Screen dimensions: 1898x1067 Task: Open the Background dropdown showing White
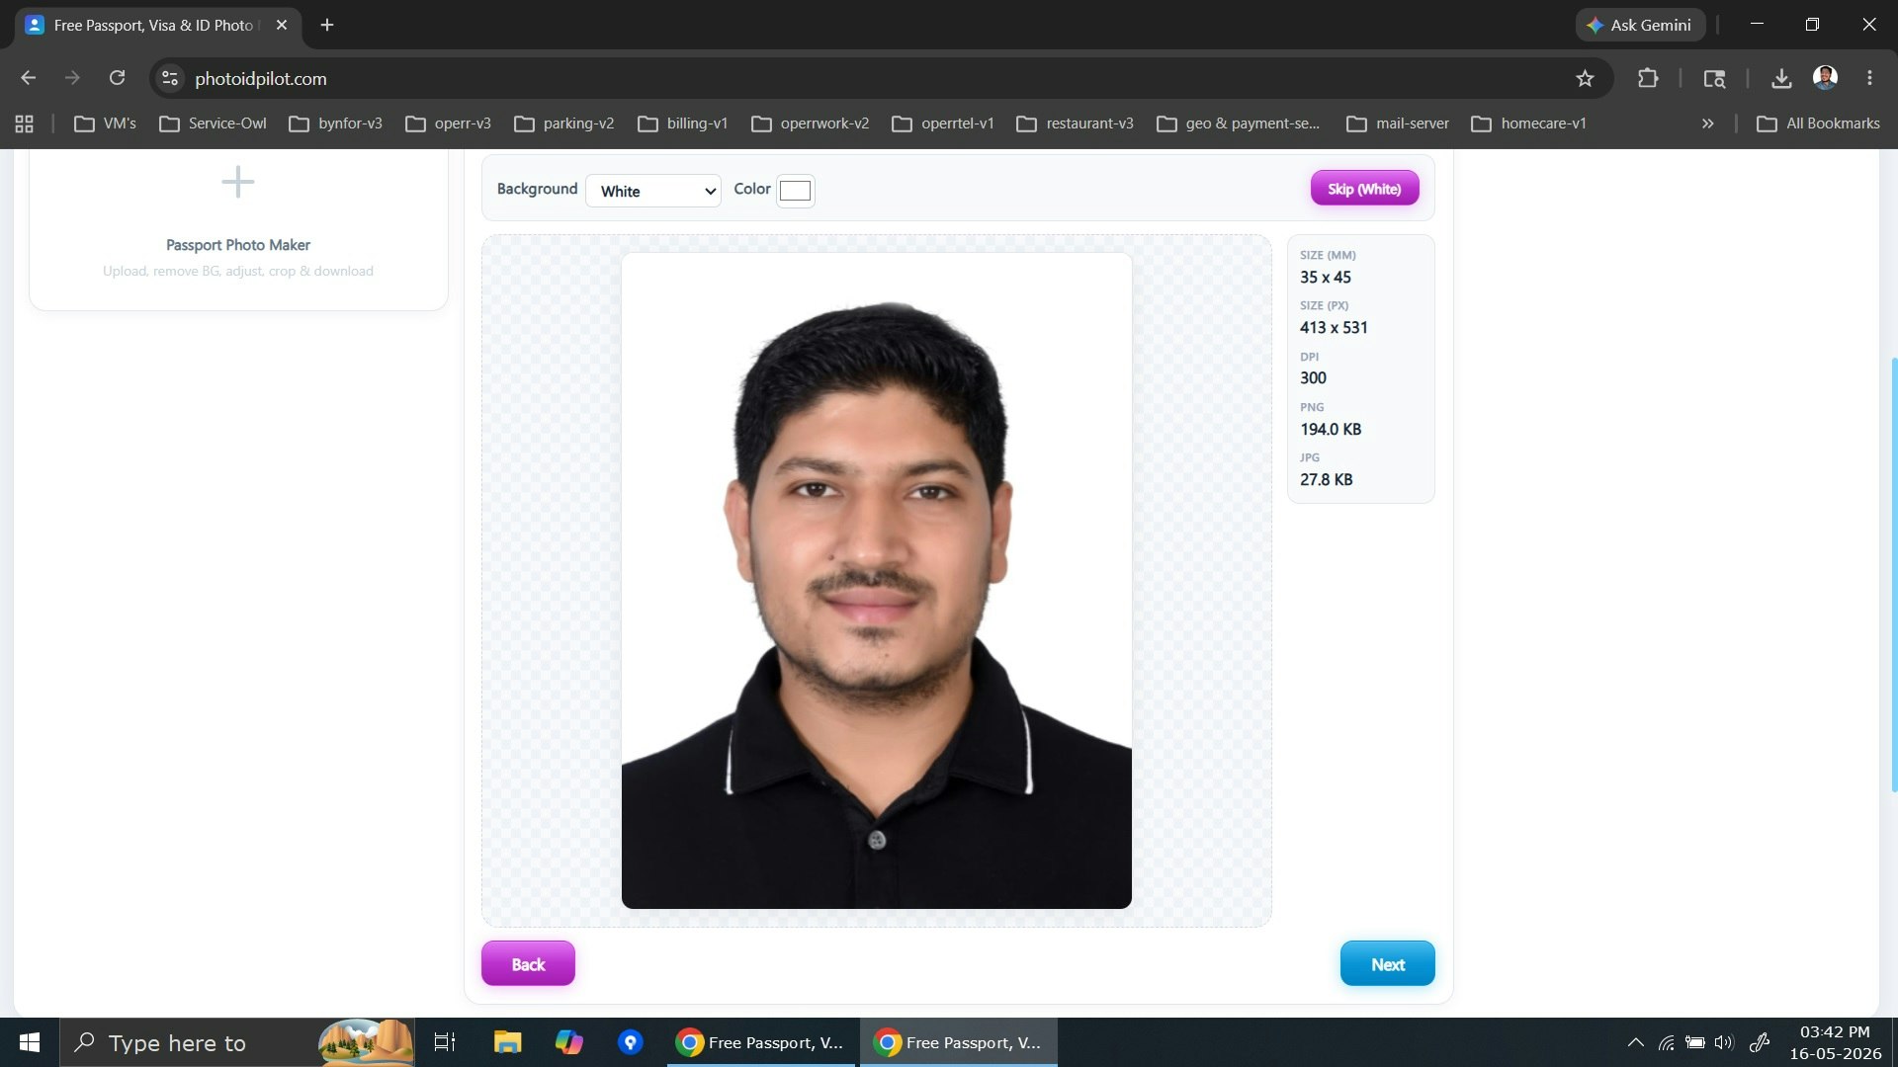[x=653, y=191]
